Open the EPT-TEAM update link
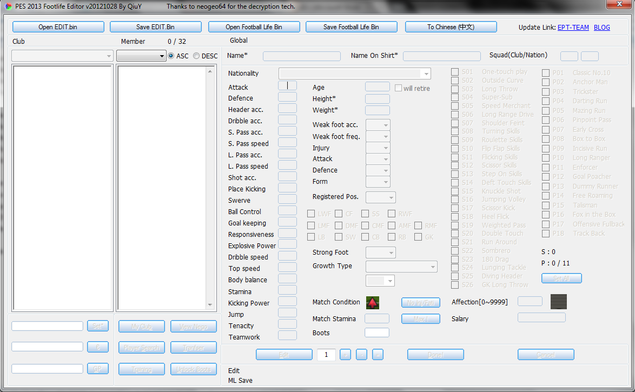This screenshot has height=392, width=635. click(573, 27)
